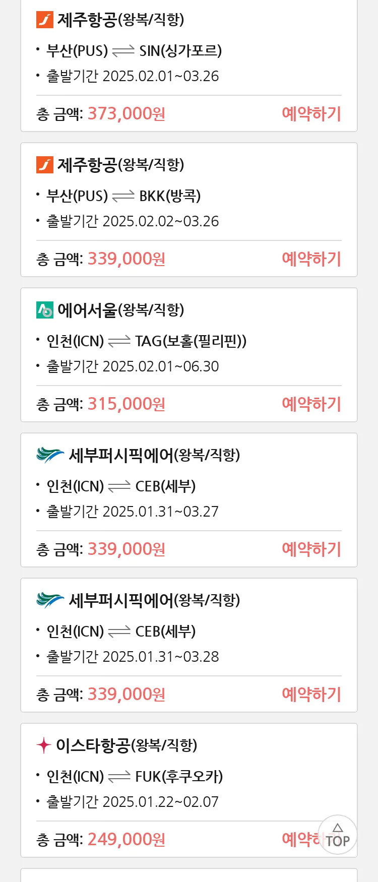Click 인천(ICN) to TAG(보홀) route text

(x=147, y=341)
